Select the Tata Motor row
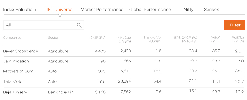 (x=124, y=82)
